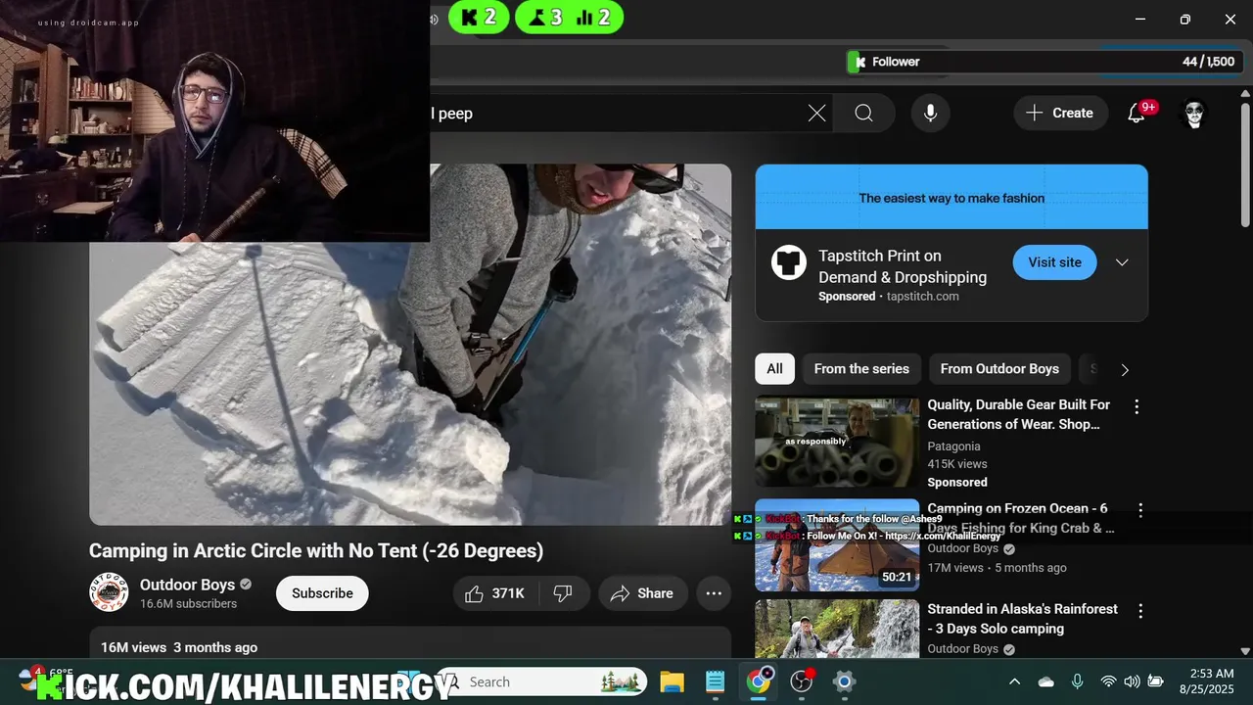Screen dimensions: 1253x705
Task: Clear the YouTube search box text
Action: 816,114
